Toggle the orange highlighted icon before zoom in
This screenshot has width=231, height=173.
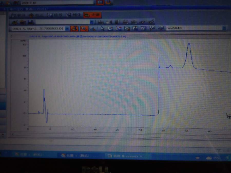74,28
